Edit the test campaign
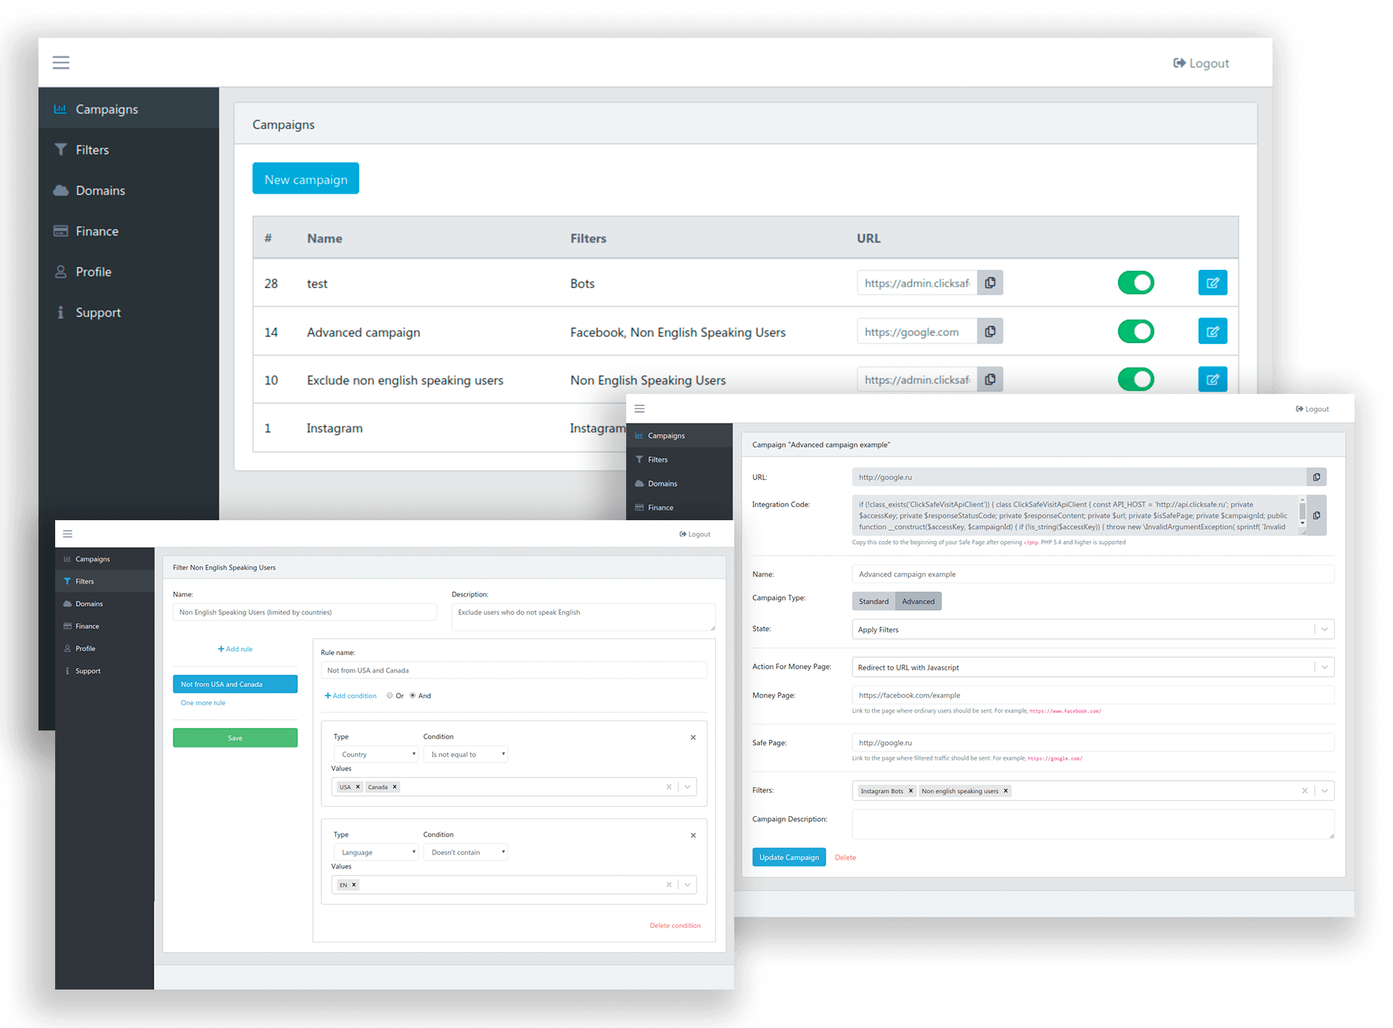This screenshot has height=1028, width=1393. [x=1212, y=283]
